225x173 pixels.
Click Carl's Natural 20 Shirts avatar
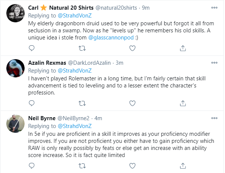point(16,13)
